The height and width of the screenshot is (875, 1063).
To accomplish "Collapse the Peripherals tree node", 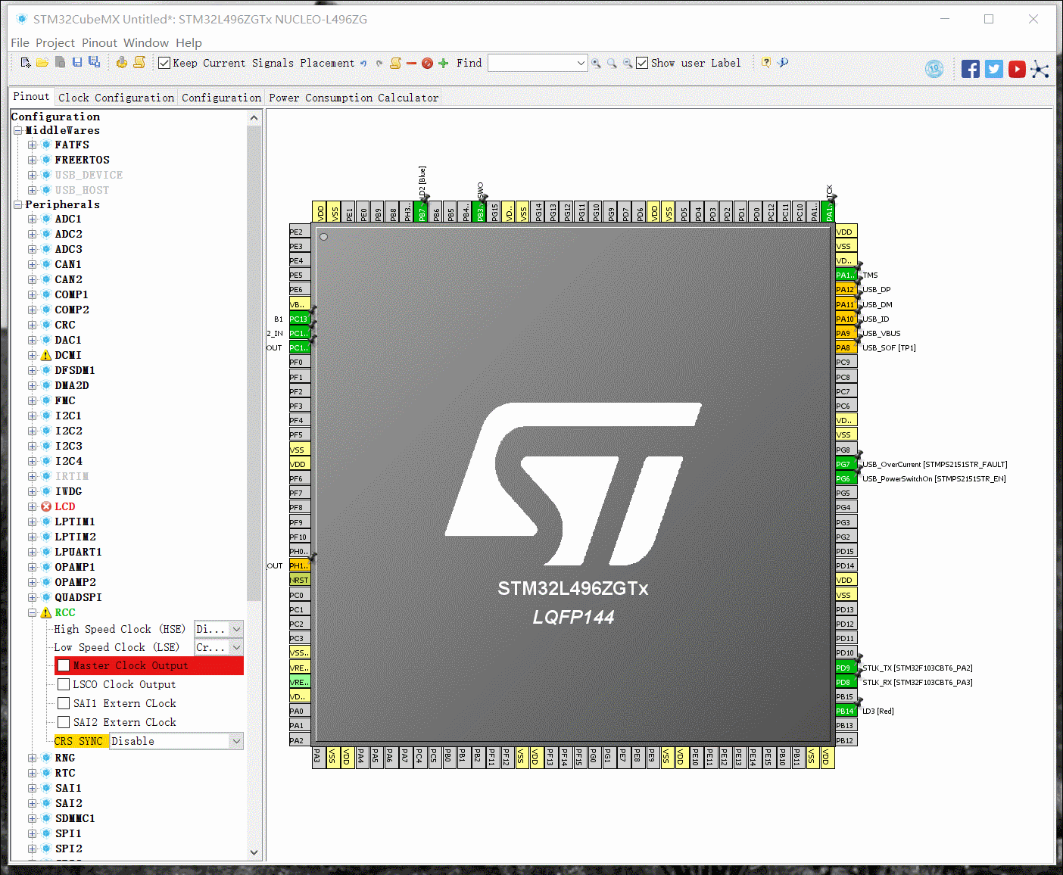I will click(x=17, y=204).
